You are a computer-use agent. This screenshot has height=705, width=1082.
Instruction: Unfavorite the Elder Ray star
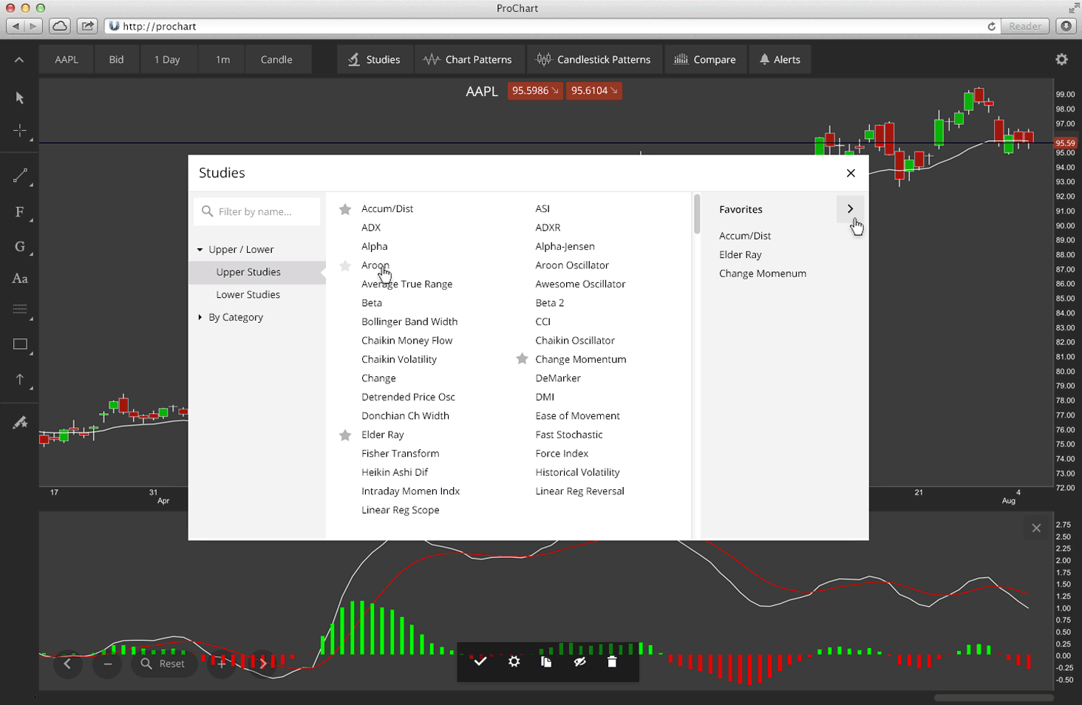click(345, 435)
